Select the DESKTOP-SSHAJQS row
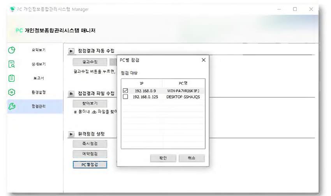This screenshot has width=331, height=196. click(183, 97)
